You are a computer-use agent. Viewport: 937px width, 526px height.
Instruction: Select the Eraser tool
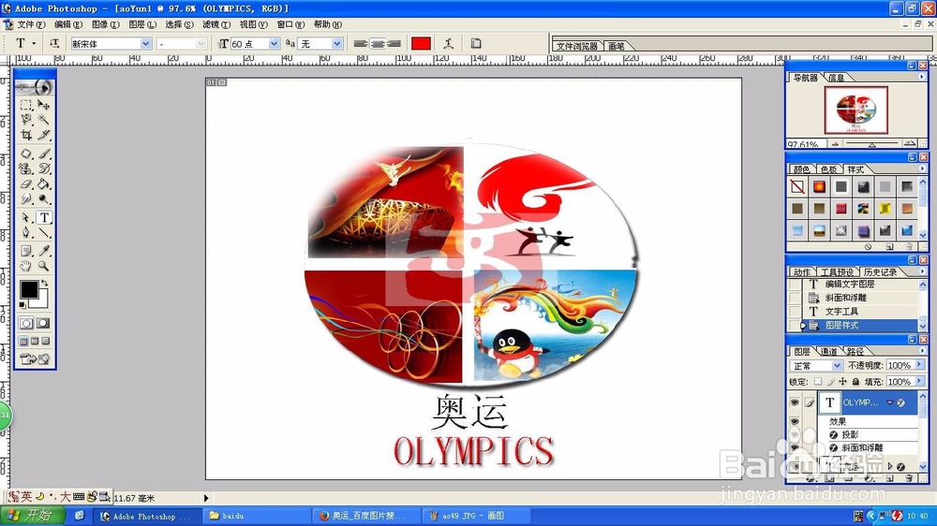coord(26,183)
